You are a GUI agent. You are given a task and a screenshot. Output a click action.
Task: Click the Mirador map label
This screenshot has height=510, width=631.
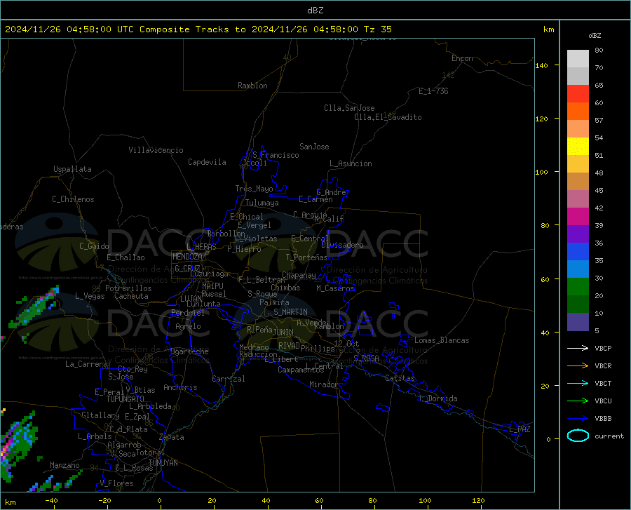[323, 384]
